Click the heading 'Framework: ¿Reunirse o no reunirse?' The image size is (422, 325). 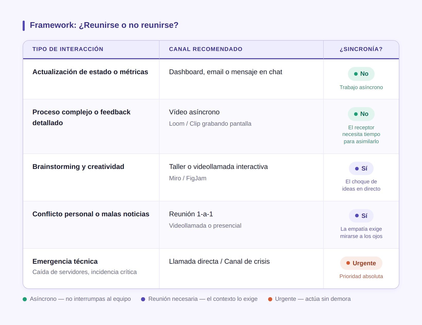104,25
